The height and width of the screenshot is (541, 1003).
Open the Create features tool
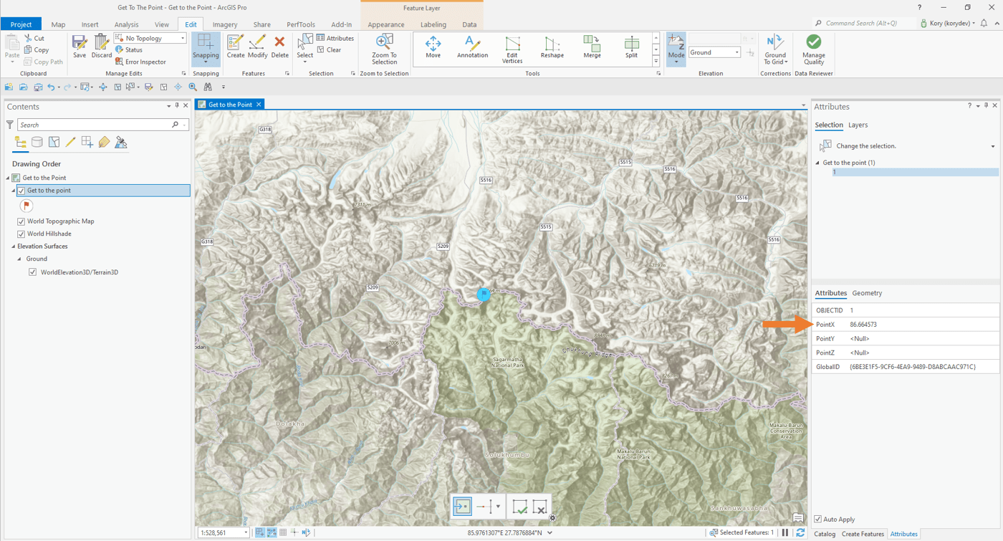(x=235, y=47)
